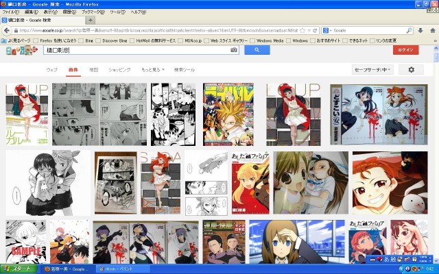Open the できるネット bookmark
439x274 pixels.
pos(355,40)
